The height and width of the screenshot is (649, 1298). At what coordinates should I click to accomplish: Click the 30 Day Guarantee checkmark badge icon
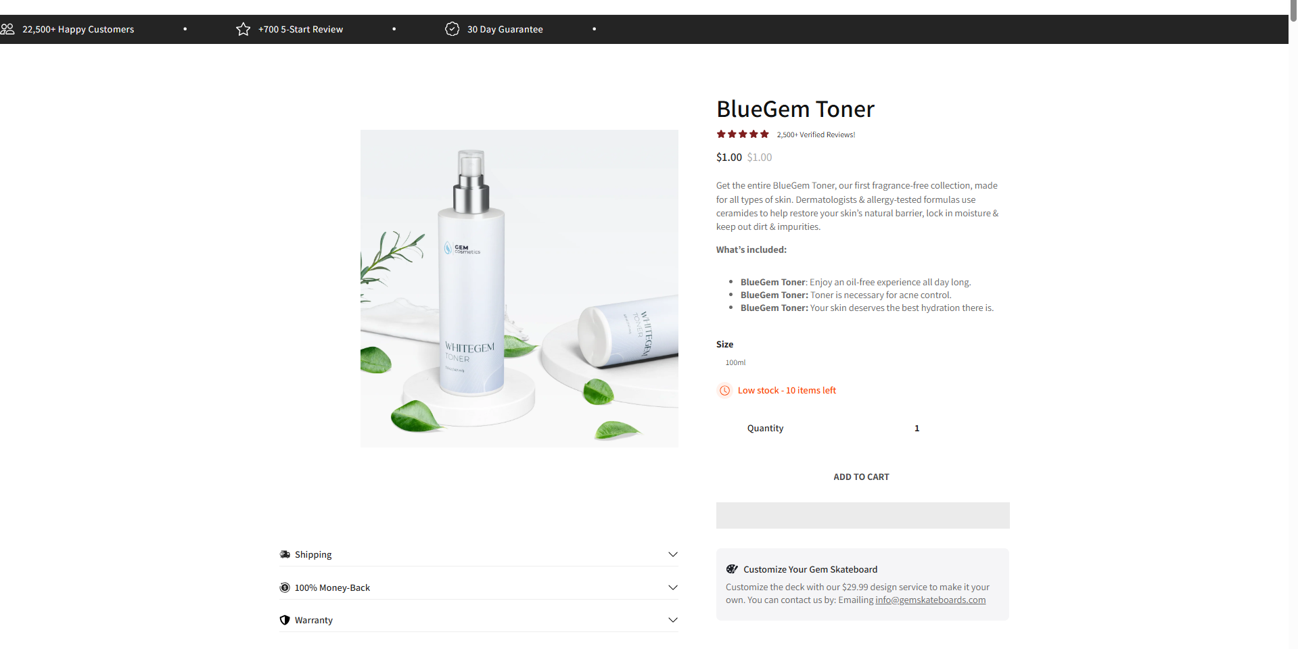(452, 29)
